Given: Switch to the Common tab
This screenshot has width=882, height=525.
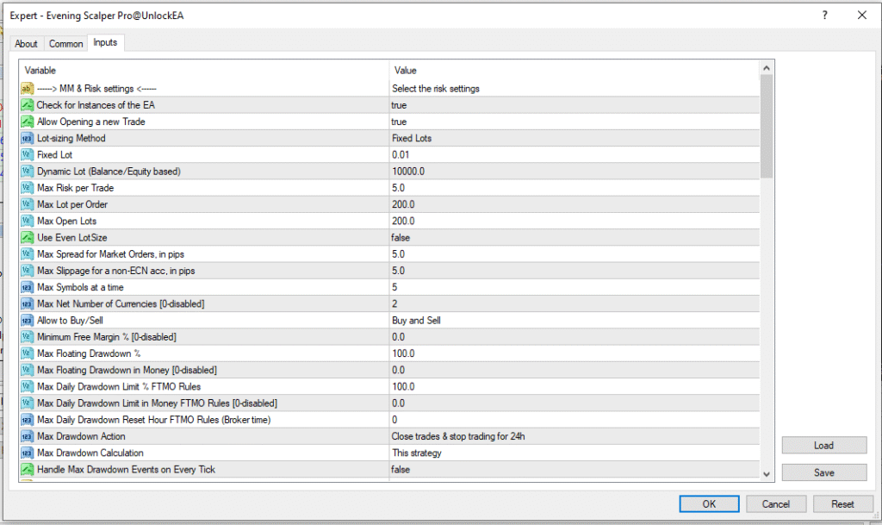Looking at the screenshot, I should pyautogui.click(x=65, y=42).
